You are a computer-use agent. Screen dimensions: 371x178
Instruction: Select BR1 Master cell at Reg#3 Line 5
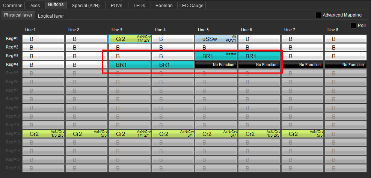point(216,56)
